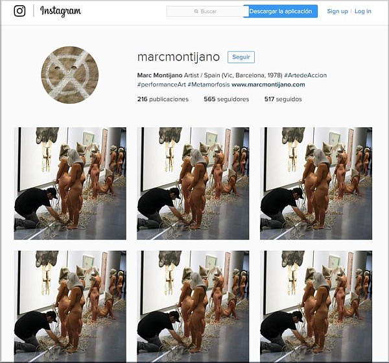Click the magnifier icon in search box
This screenshot has width=389, height=363.
tap(196, 11)
